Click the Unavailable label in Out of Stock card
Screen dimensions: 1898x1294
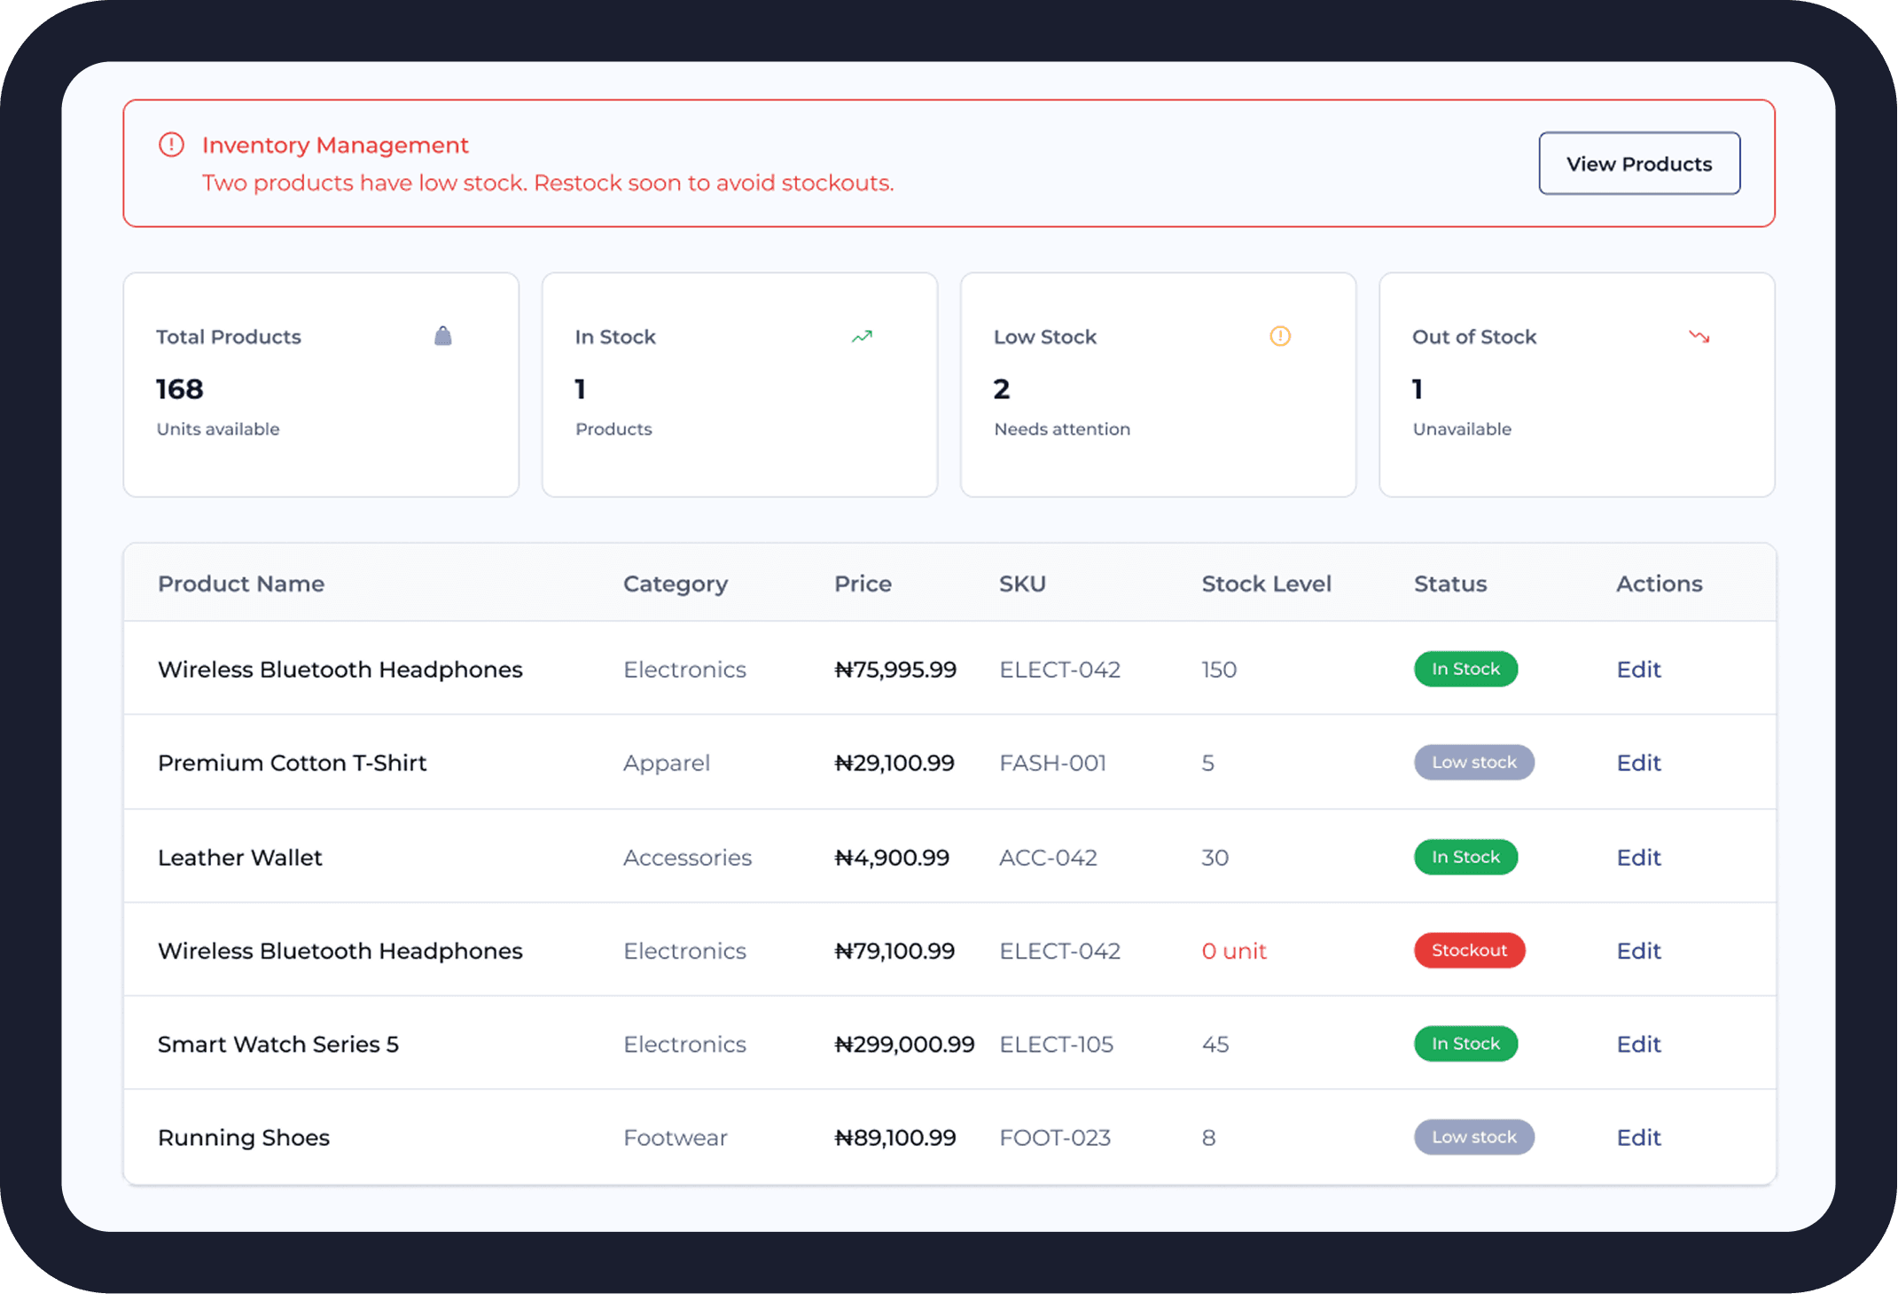(x=1462, y=428)
